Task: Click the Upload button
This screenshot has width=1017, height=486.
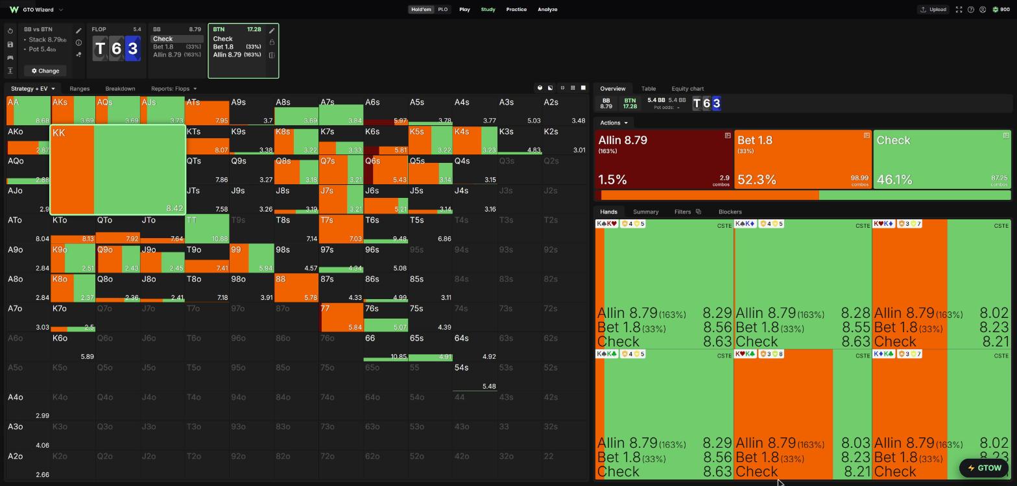Action: click(933, 10)
